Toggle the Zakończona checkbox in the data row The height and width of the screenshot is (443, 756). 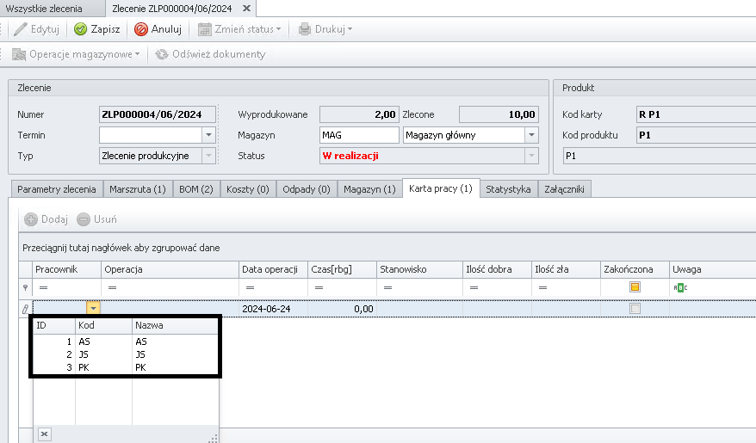pyautogui.click(x=635, y=308)
